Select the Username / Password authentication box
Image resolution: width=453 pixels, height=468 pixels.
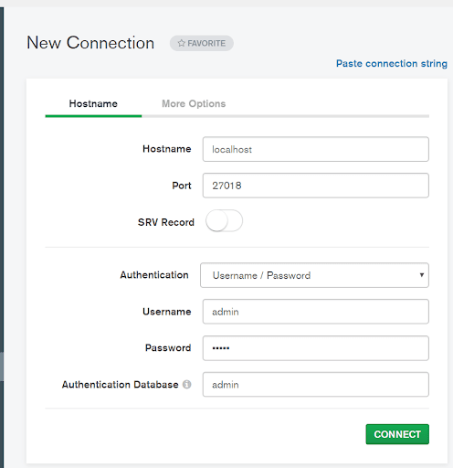(314, 275)
